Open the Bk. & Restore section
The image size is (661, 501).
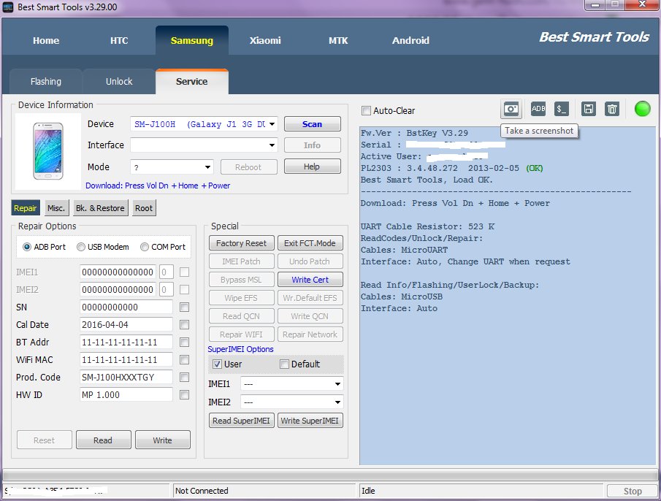coord(100,208)
